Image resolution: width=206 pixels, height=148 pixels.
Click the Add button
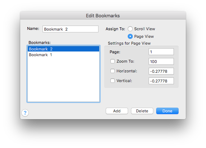coord(117,111)
